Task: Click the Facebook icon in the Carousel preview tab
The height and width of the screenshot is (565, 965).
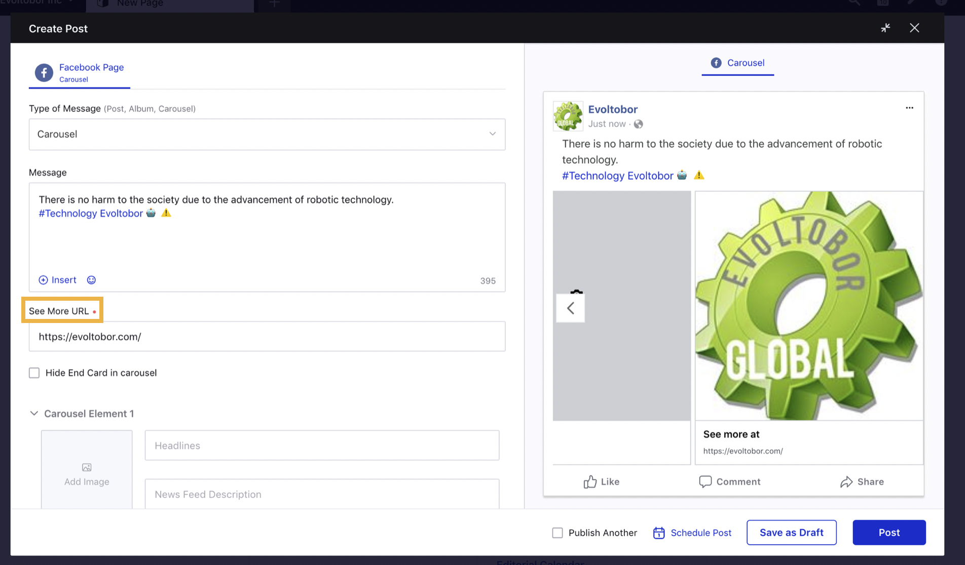Action: [716, 63]
